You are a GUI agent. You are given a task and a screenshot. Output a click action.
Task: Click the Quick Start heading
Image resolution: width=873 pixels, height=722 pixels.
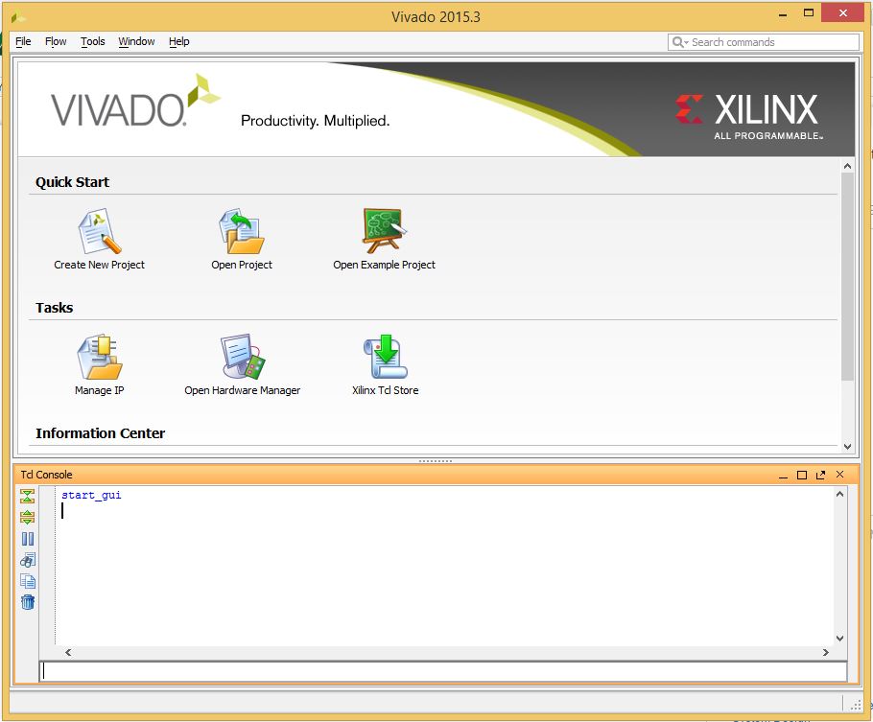[72, 182]
